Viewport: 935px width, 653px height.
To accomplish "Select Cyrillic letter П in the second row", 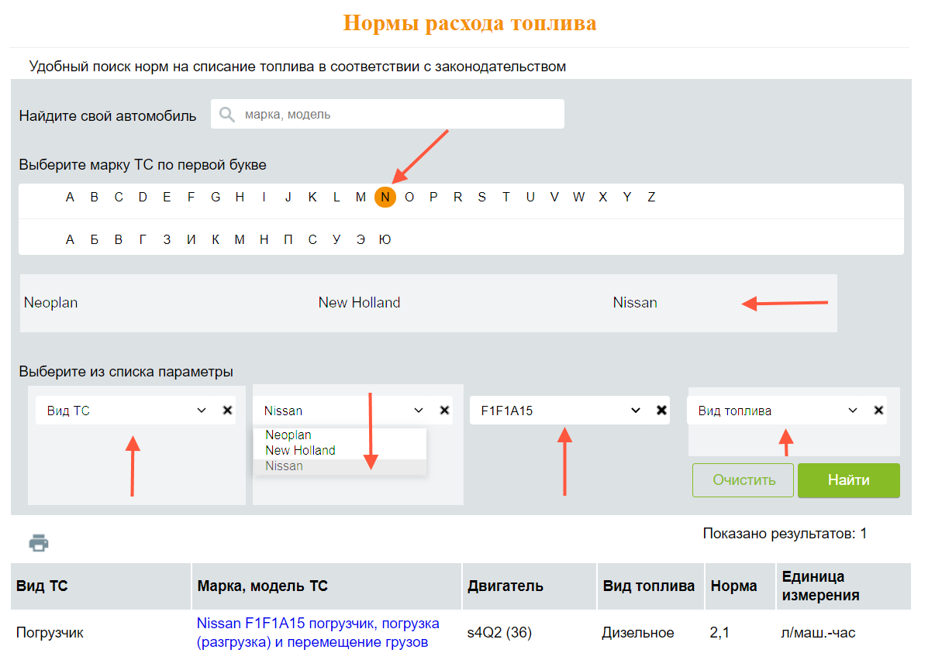I will pos(288,240).
